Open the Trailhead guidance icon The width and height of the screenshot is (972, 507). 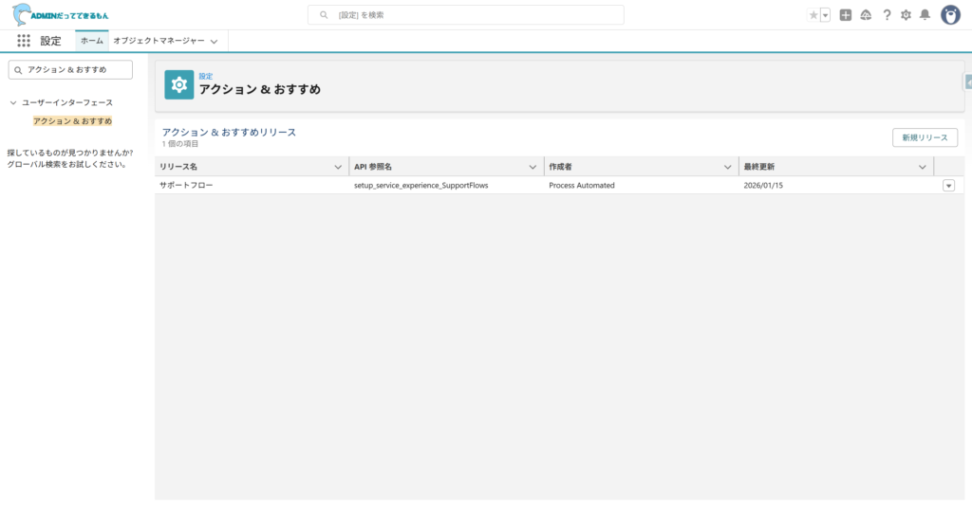point(866,15)
